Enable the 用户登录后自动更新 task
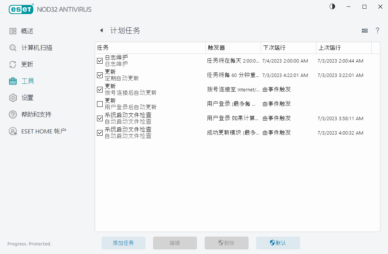 coord(100,104)
